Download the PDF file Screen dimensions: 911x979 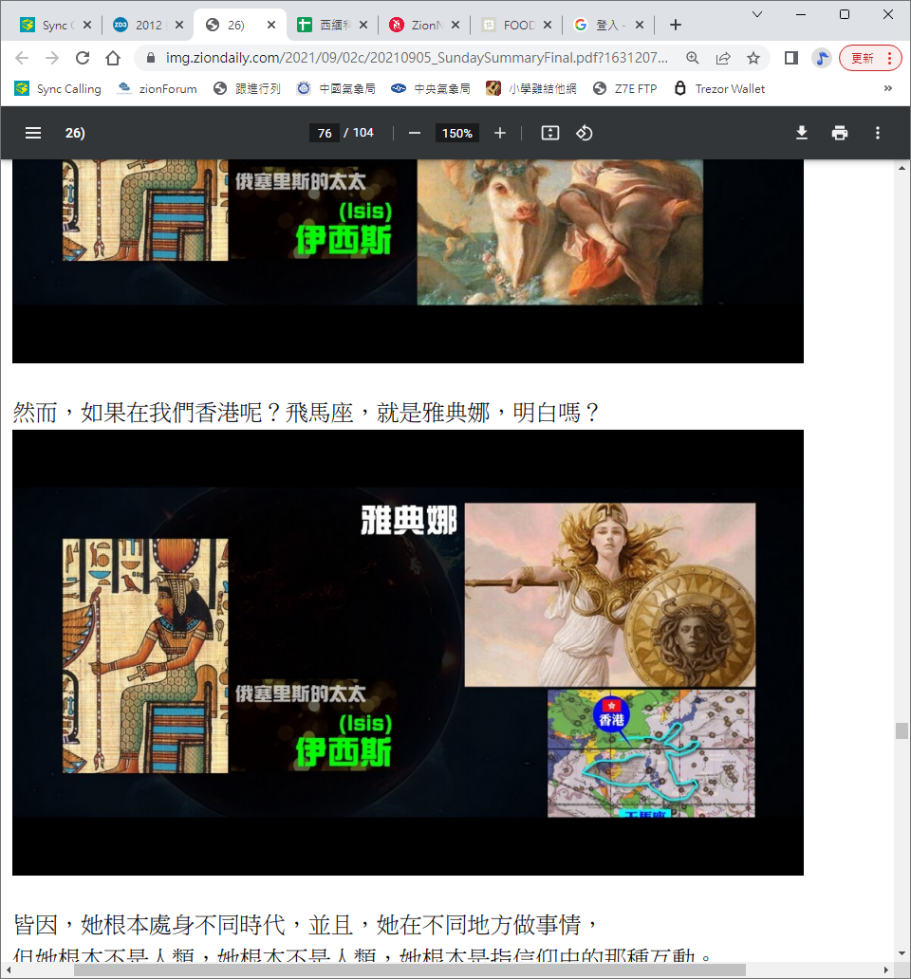(802, 133)
